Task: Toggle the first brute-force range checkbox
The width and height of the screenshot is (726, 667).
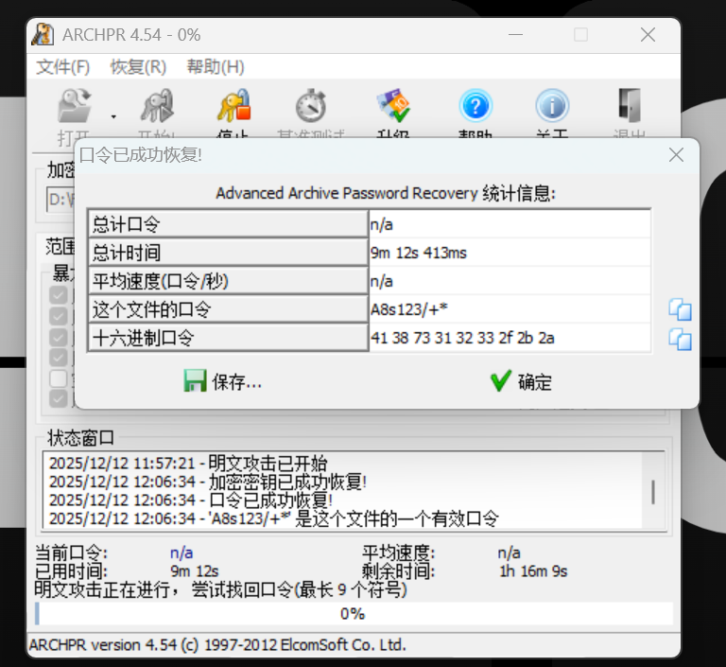Action: point(59,295)
